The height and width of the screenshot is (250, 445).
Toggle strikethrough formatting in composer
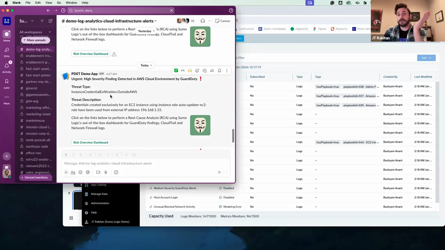pos(81,155)
